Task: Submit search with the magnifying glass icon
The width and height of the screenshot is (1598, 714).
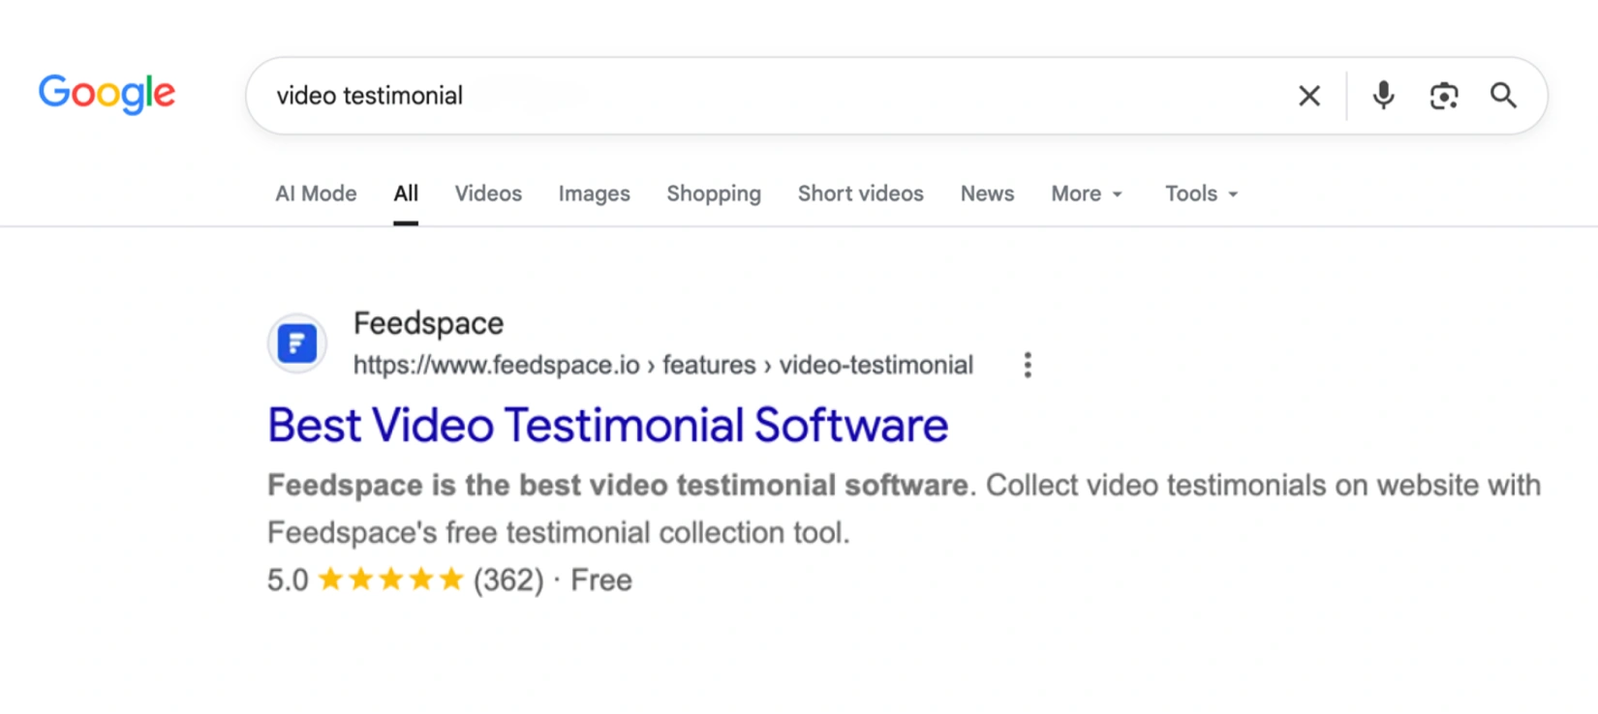Action: [x=1503, y=95]
